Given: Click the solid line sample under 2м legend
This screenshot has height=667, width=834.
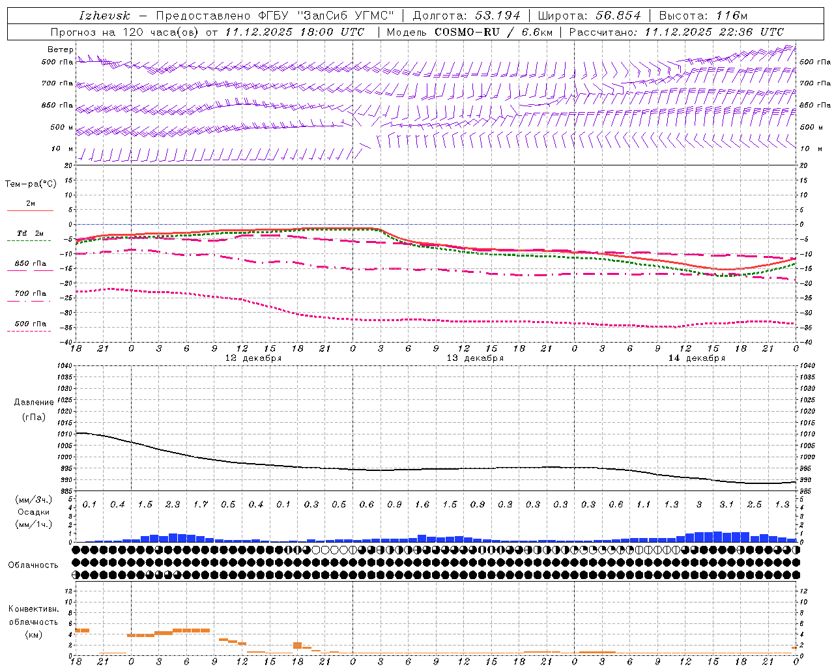Looking at the screenshot, I should coord(30,210).
